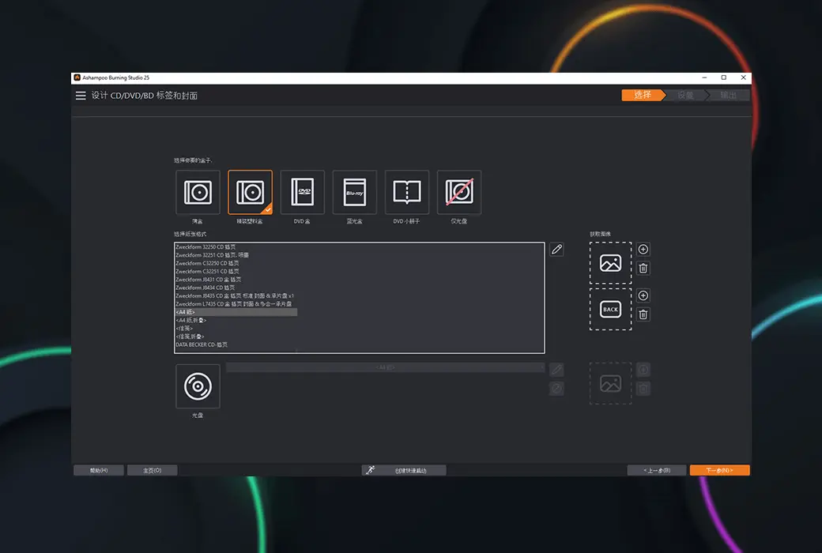822x553 pixels.
Task: Click the BACK cover image placeholder
Action: click(611, 309)
